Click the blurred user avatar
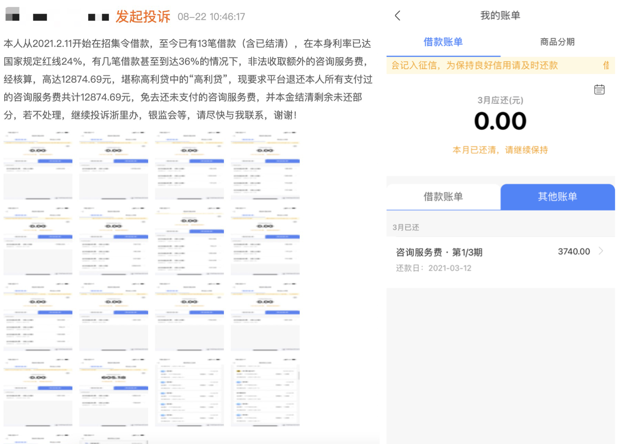This screenshot has width=617, height=444. (x=12, y=14)
